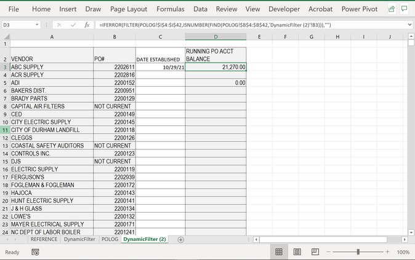
Task: Switch to Normal view icon
Action: pyautogui.click(x=279, y=252)
